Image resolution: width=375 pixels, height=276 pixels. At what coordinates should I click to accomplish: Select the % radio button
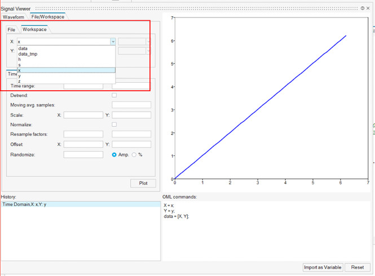coord(134,154)
